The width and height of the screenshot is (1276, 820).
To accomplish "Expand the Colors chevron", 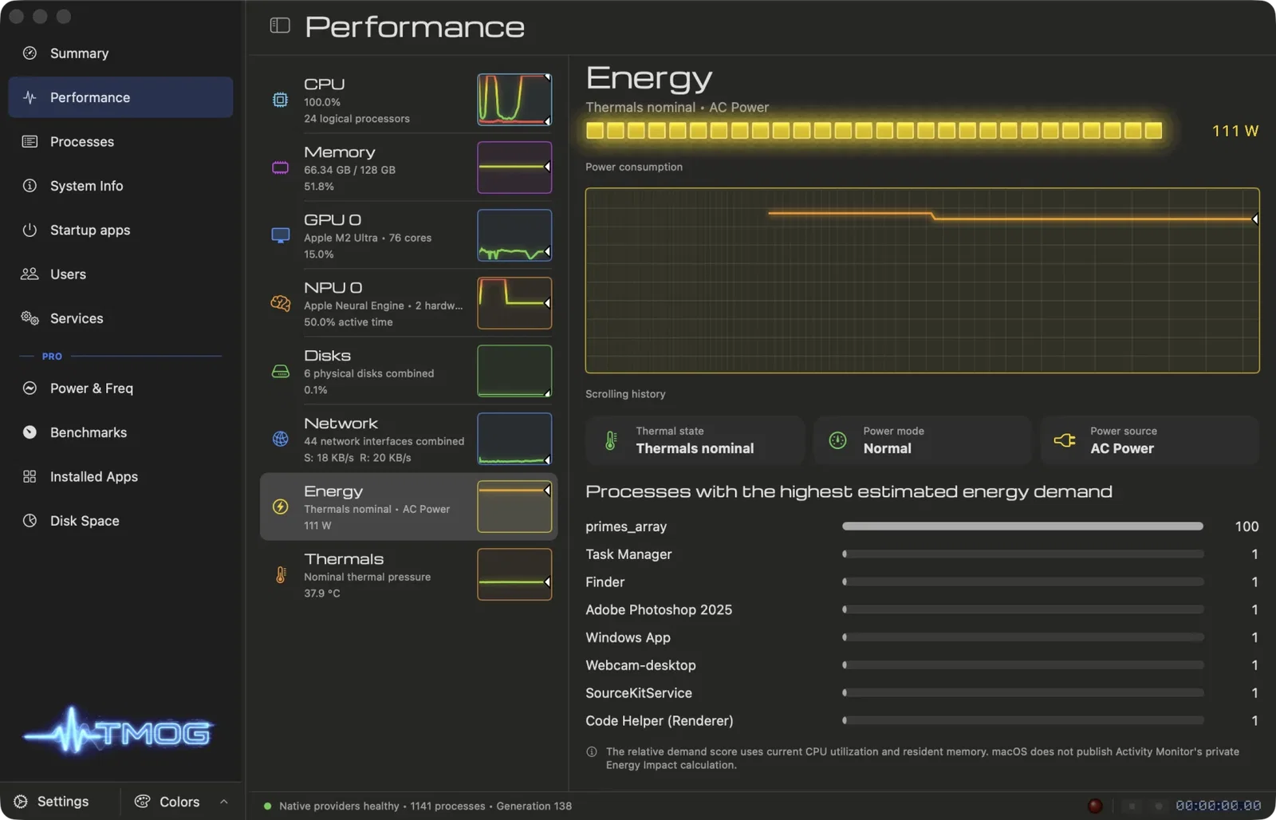I will point(223,802).
